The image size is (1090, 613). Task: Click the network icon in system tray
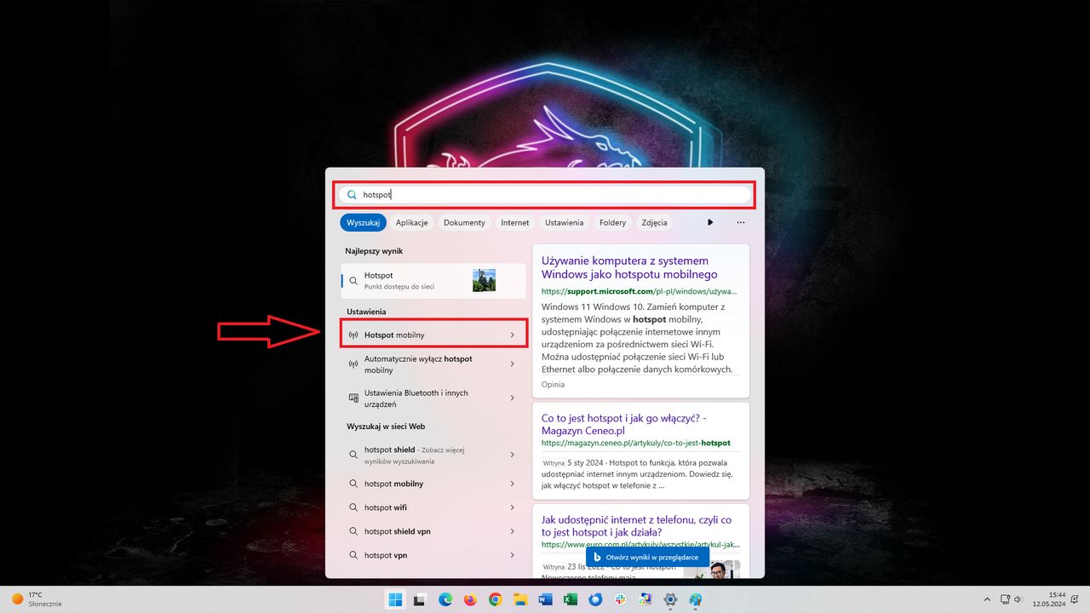coord(1006,599)
